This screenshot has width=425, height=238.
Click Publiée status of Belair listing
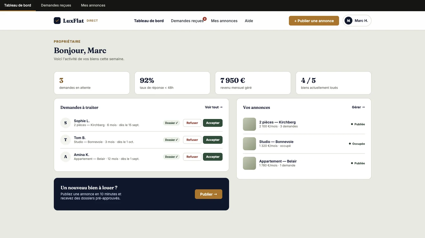coord(358,163)
